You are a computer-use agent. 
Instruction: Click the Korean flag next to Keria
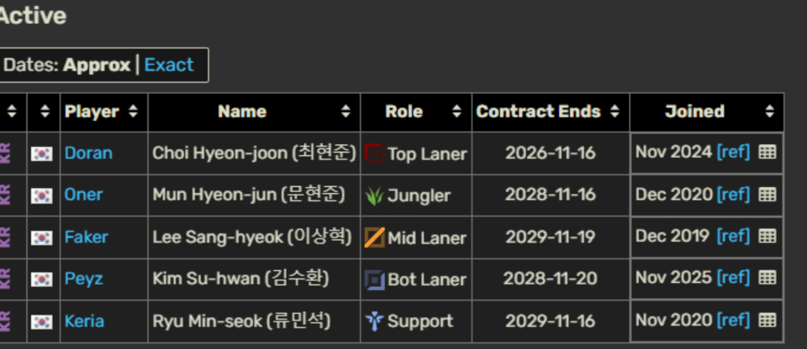pos(41,321)
